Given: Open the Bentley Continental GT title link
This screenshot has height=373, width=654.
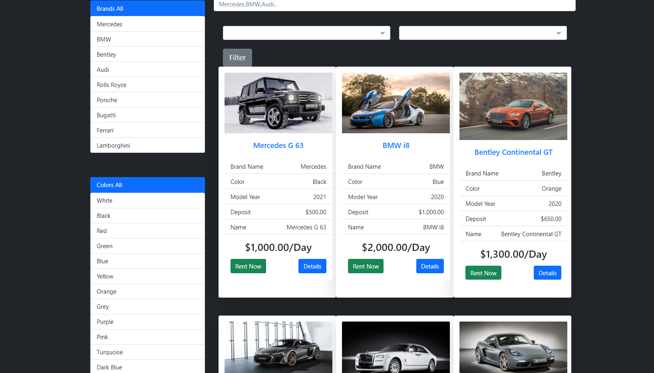Looking at the screenshot, I should tap(513, 152).
